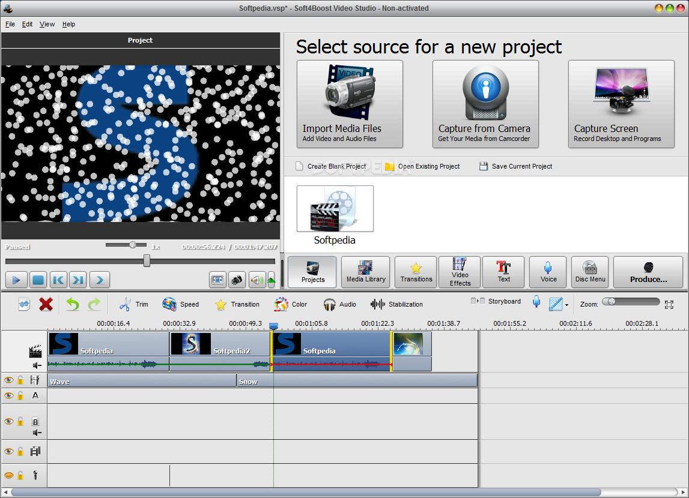Expand the volume control green arrow
The width and height of the screenshot is (689, 498).
pos(271,280)
